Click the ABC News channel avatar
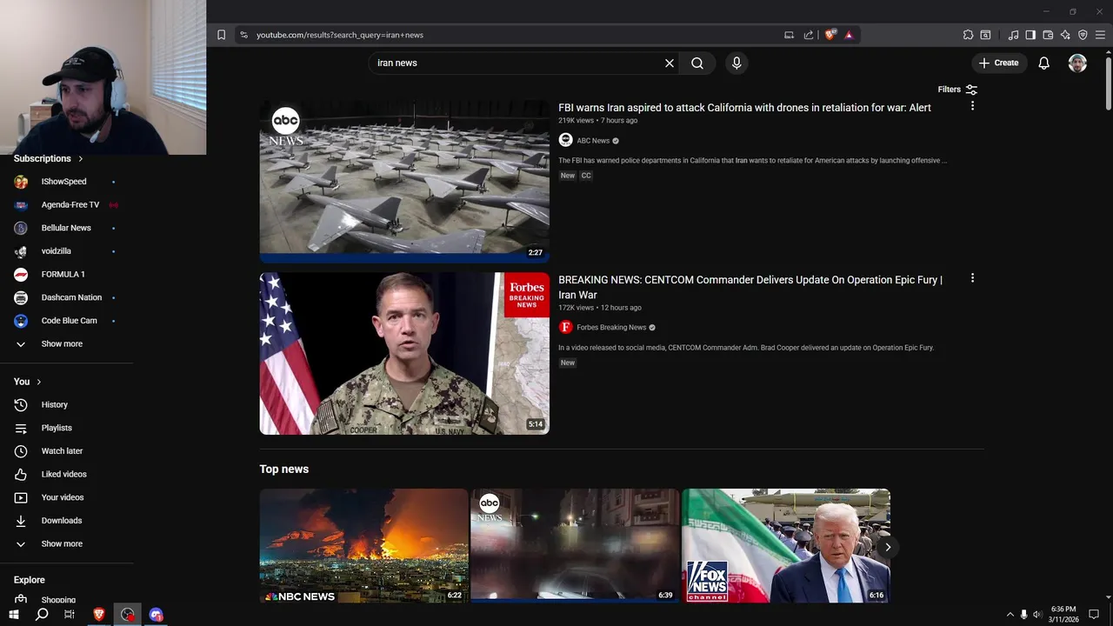The image size is (1113, 626). [x=565, y=140]
